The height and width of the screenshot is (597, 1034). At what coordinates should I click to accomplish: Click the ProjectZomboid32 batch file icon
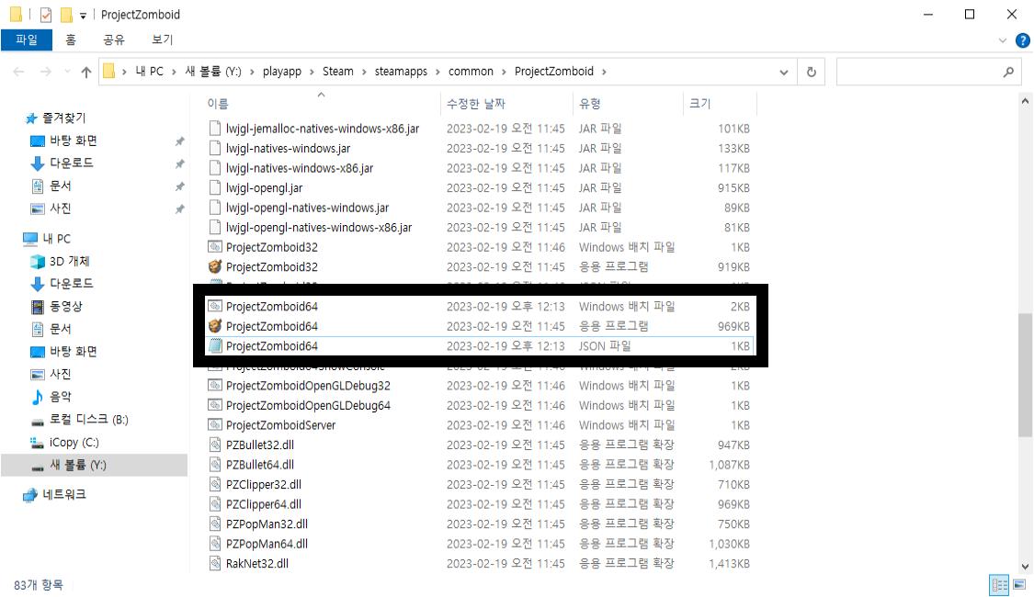pyautogui.click(x=214, y=247)
